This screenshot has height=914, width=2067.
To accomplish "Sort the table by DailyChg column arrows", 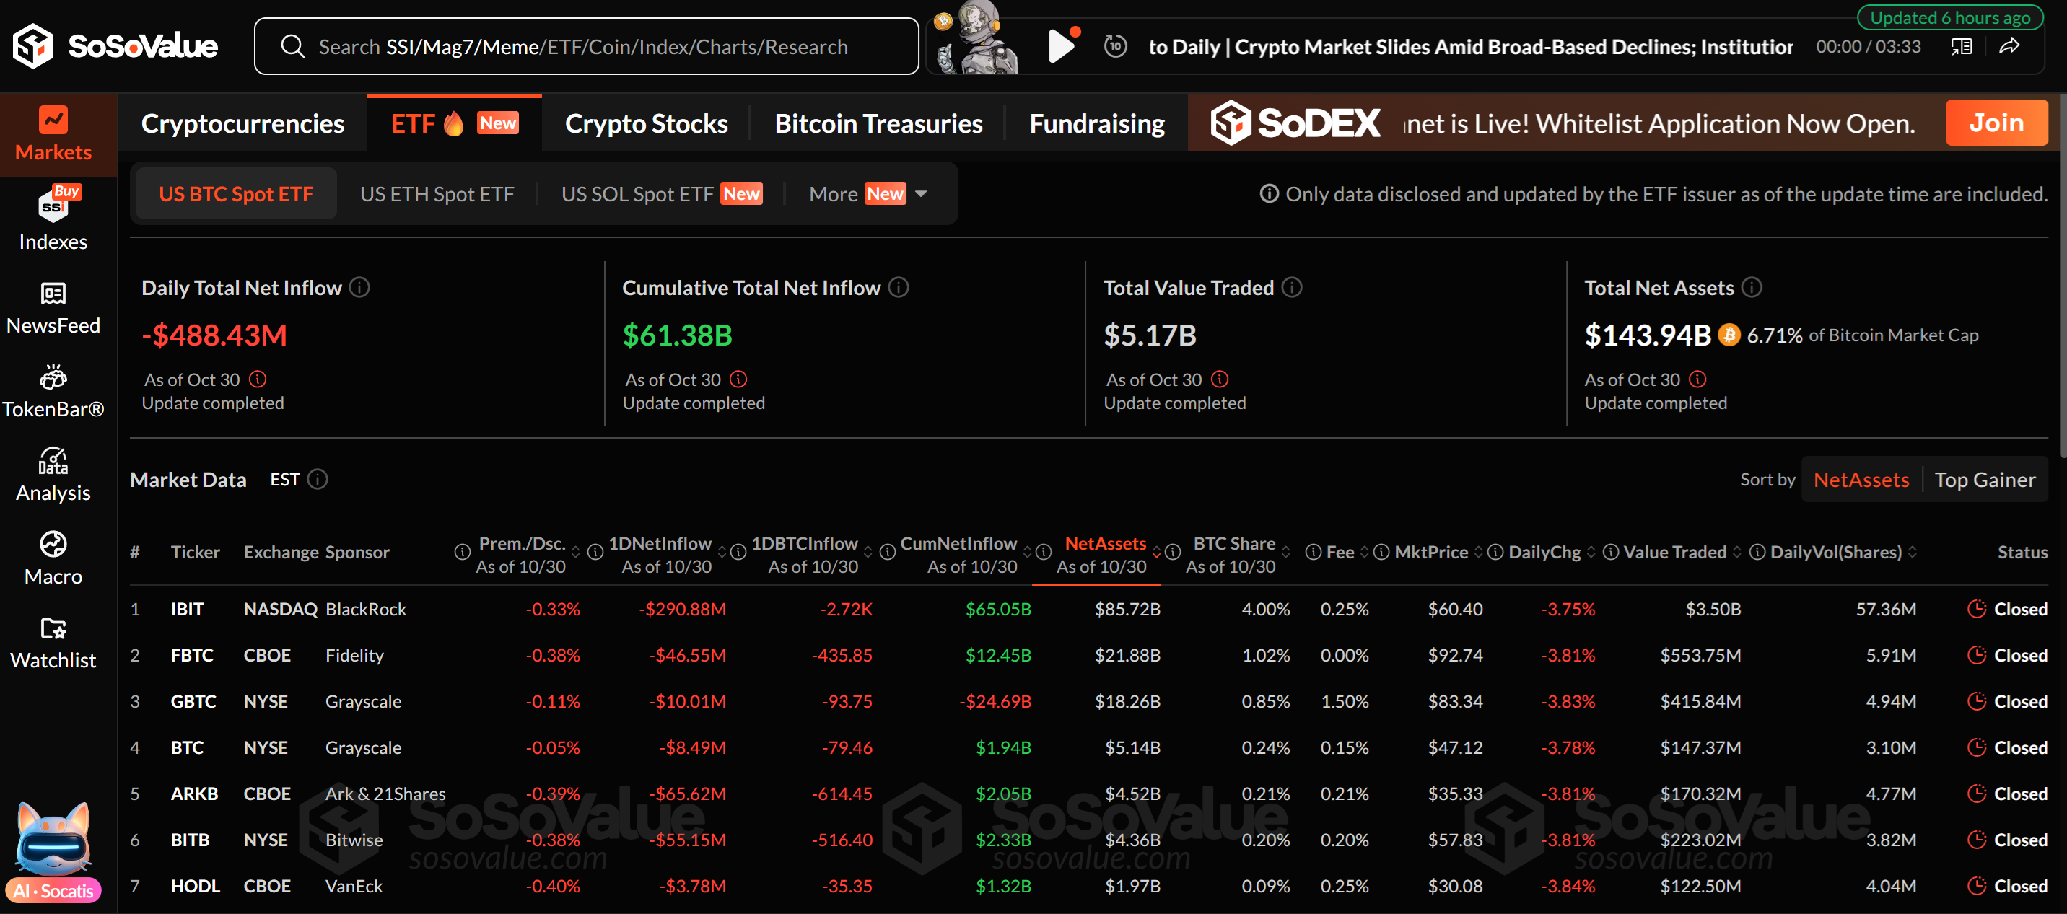I will coord(1591,553).
